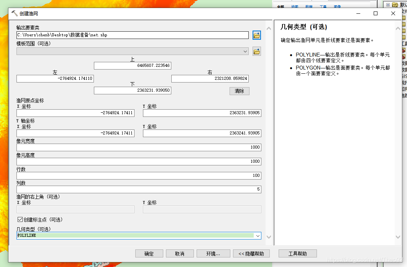Open the 模板范围 dropdown list

click(x=245, y=51)
